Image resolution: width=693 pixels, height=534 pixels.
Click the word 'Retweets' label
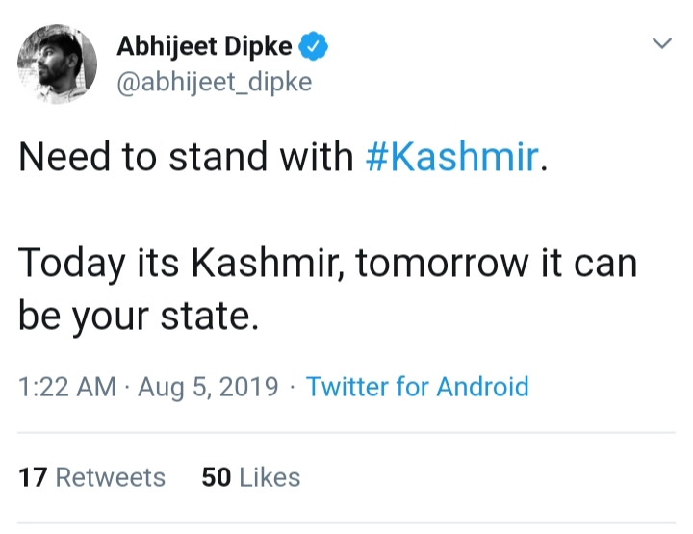[110, 477]
